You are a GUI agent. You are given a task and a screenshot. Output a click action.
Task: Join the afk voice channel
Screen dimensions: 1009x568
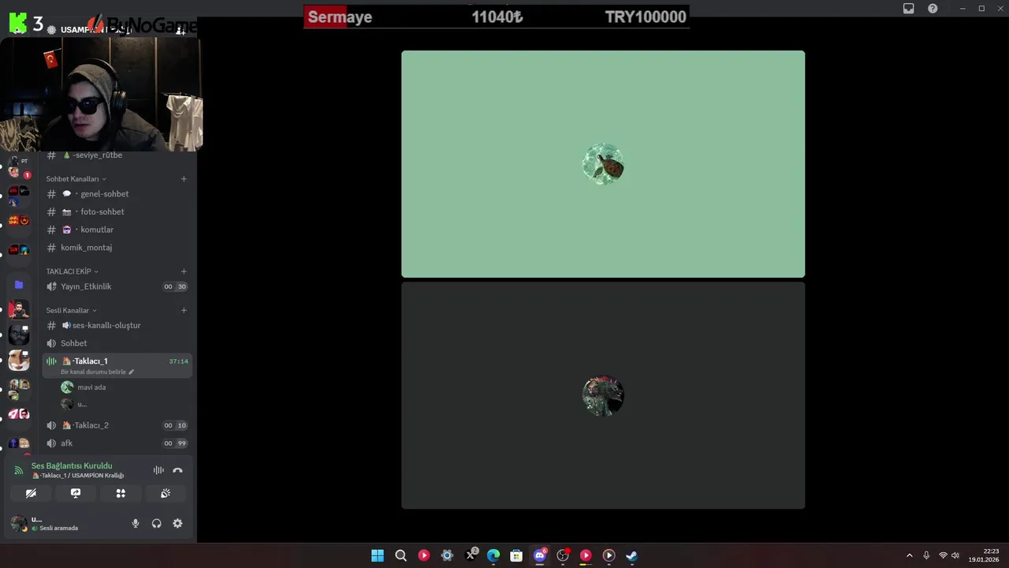pyautogui.click(x=117, y=443)
